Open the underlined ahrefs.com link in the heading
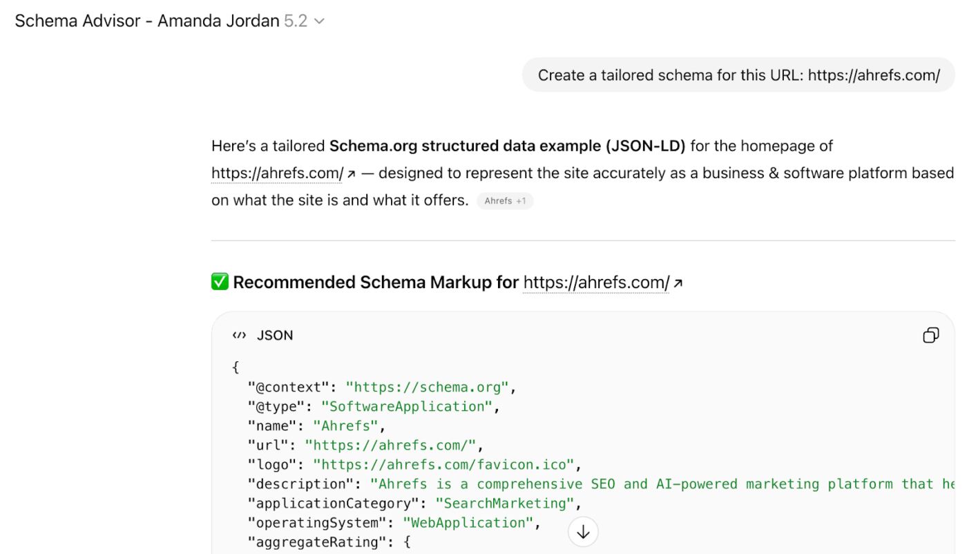Screen dimensions: 967x554 point(595,282)
